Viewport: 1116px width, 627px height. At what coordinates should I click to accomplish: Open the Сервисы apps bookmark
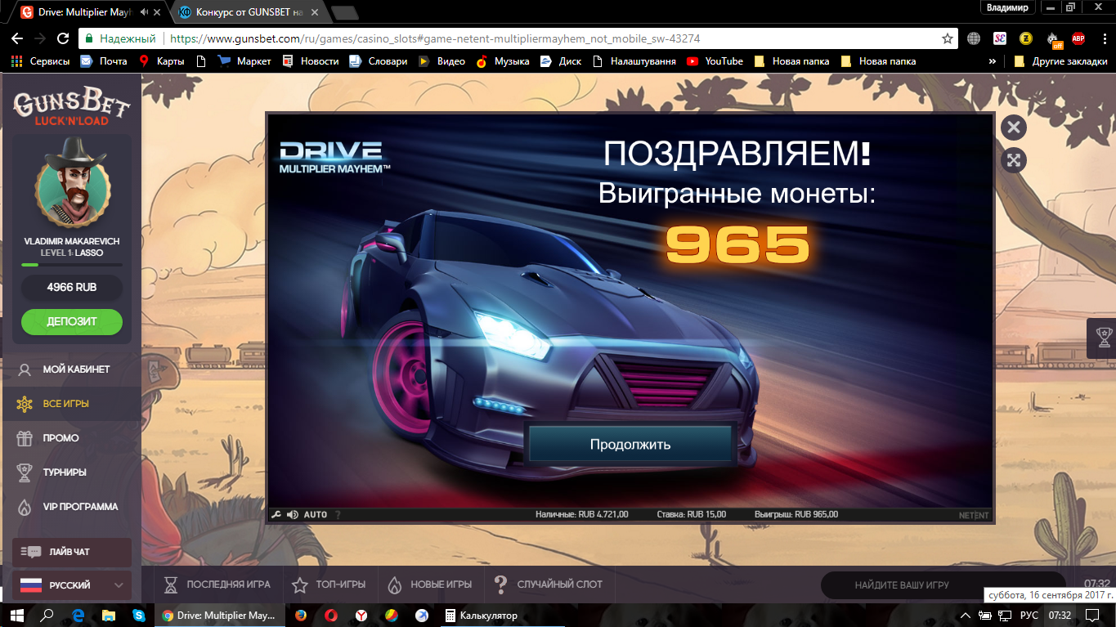39,61
